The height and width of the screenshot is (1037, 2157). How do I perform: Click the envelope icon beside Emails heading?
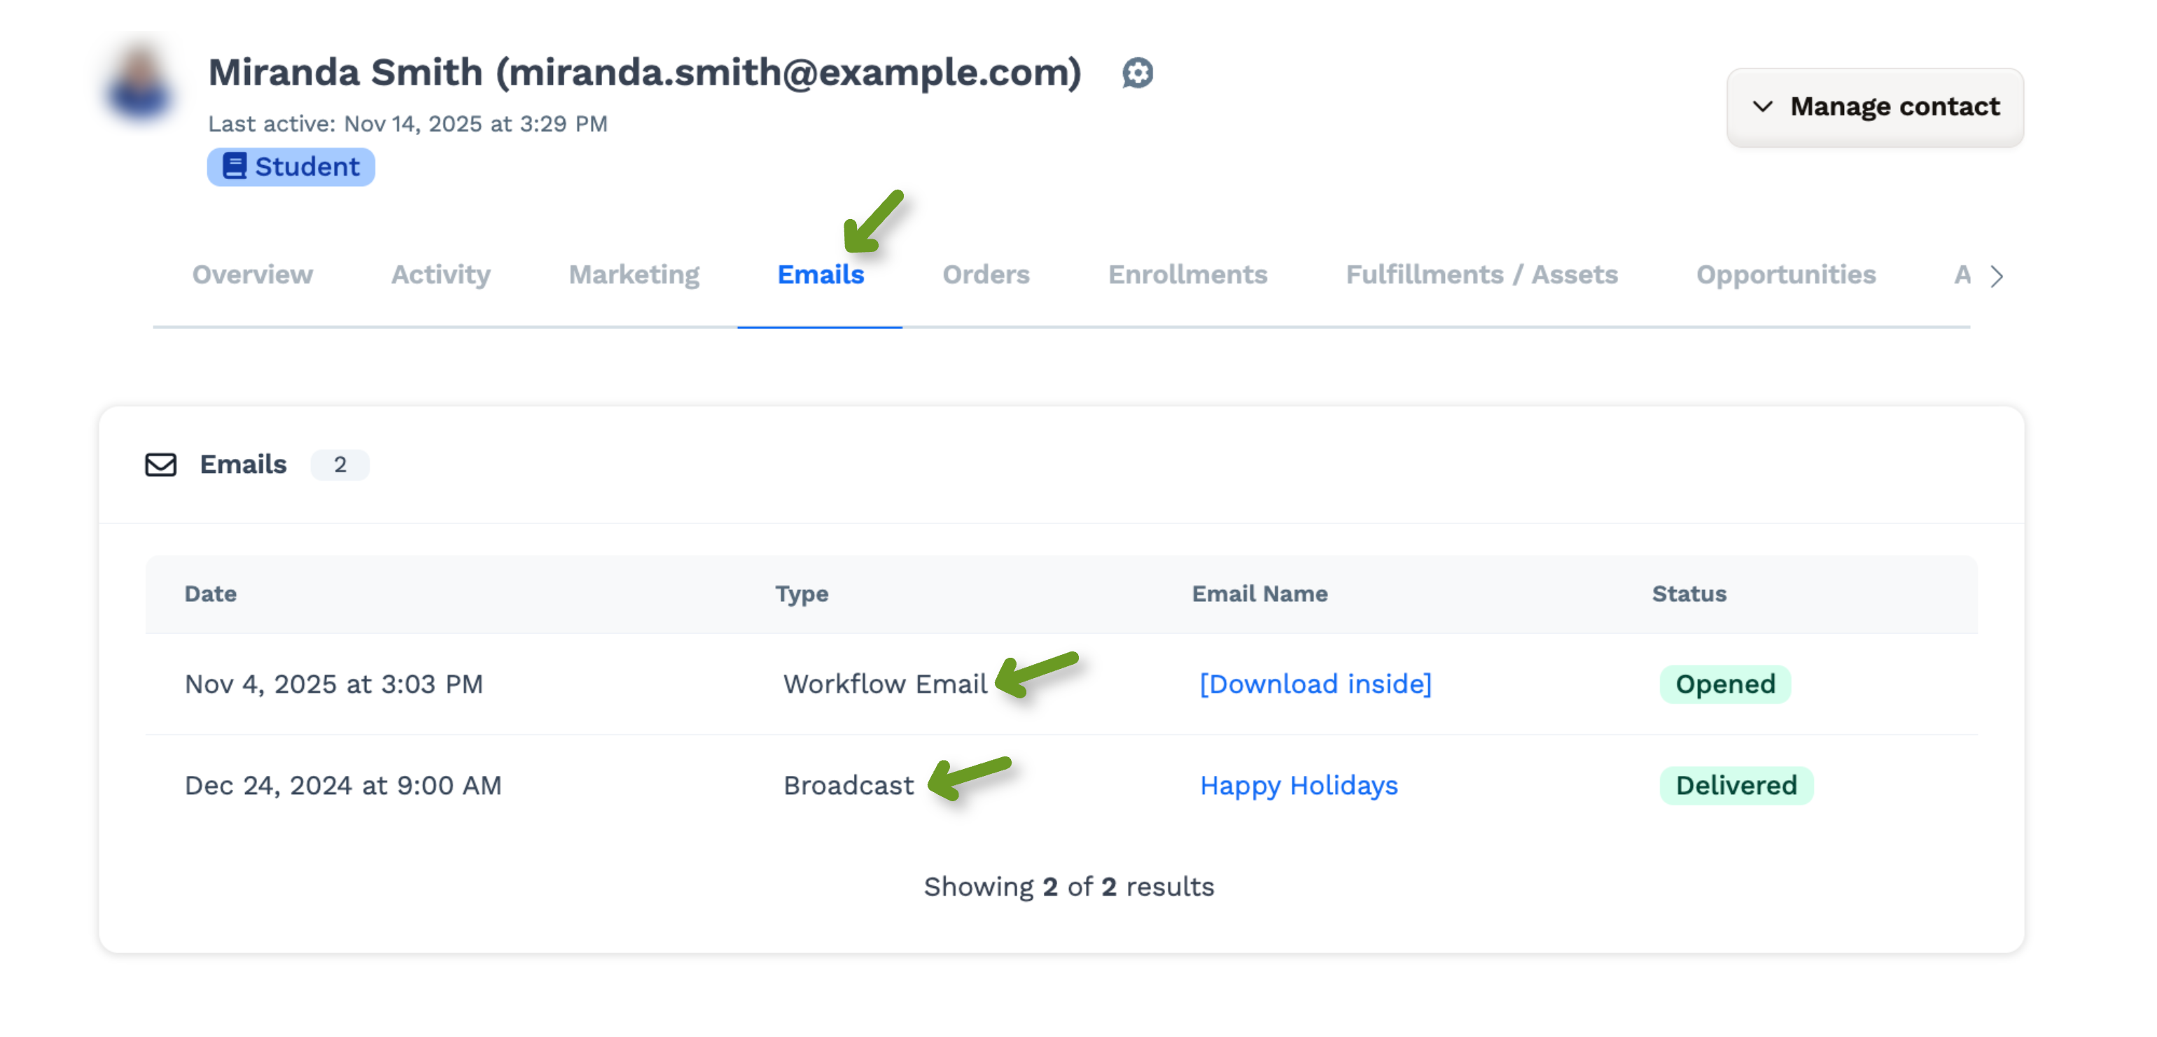coord(161,465)
